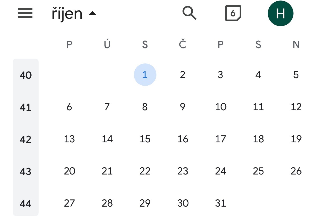Select the highlighted date 1
Screen dimensions: 316x224
[x=145, y=75]
